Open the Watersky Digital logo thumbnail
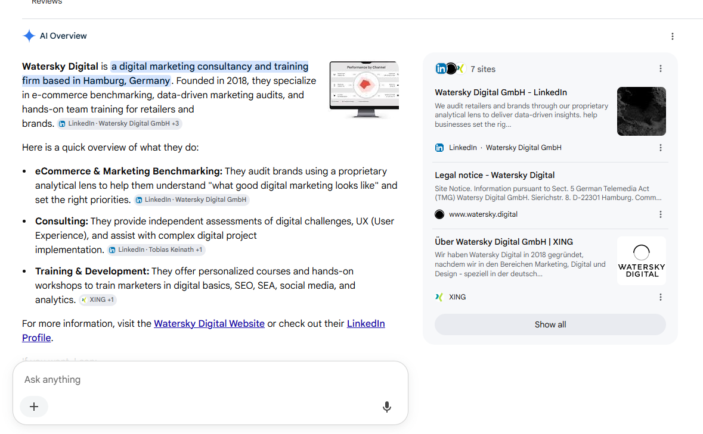Viewport: 703px width, 434px height. [641, 261]
